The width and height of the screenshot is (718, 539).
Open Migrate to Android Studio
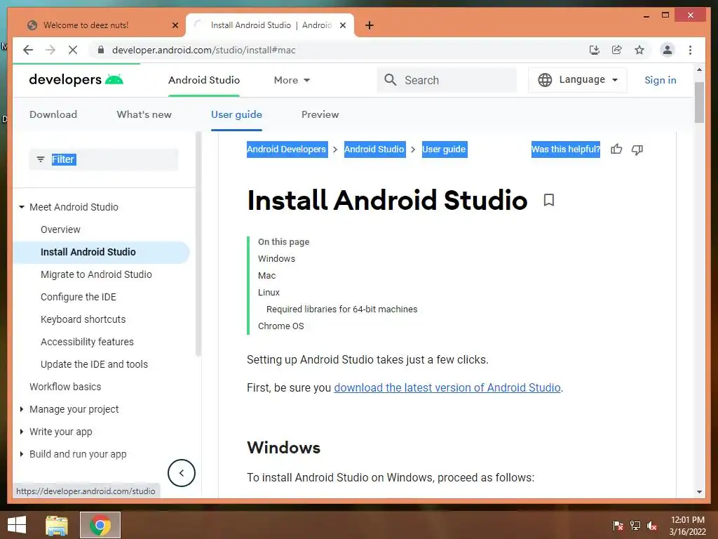[96, 274]
